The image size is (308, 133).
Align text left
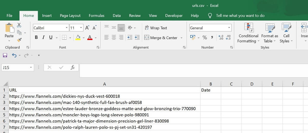pos(107,37)
